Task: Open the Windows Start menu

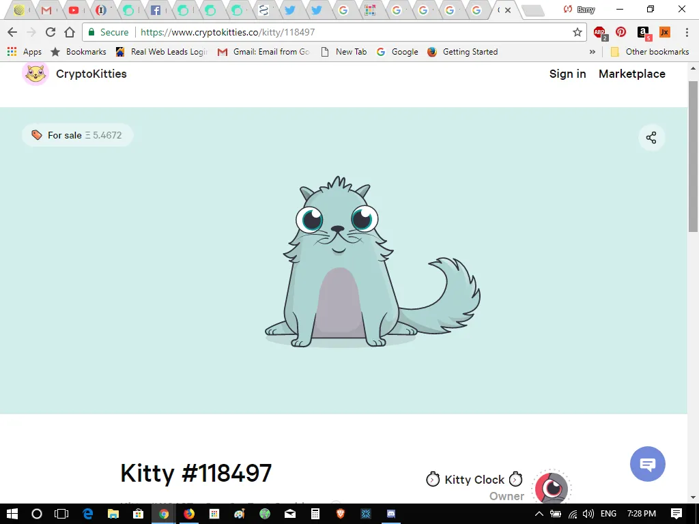Action: coord(12,514)
